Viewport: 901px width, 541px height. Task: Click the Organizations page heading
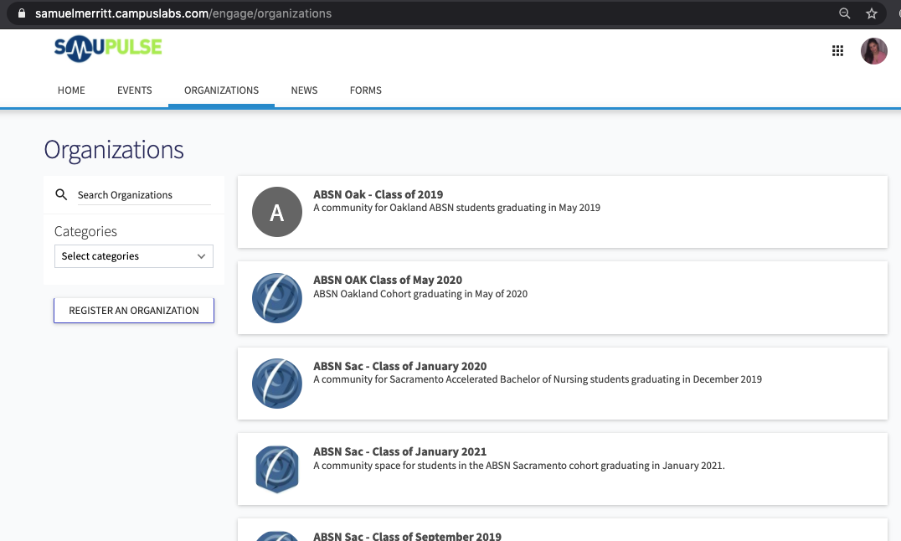[114, 150]
